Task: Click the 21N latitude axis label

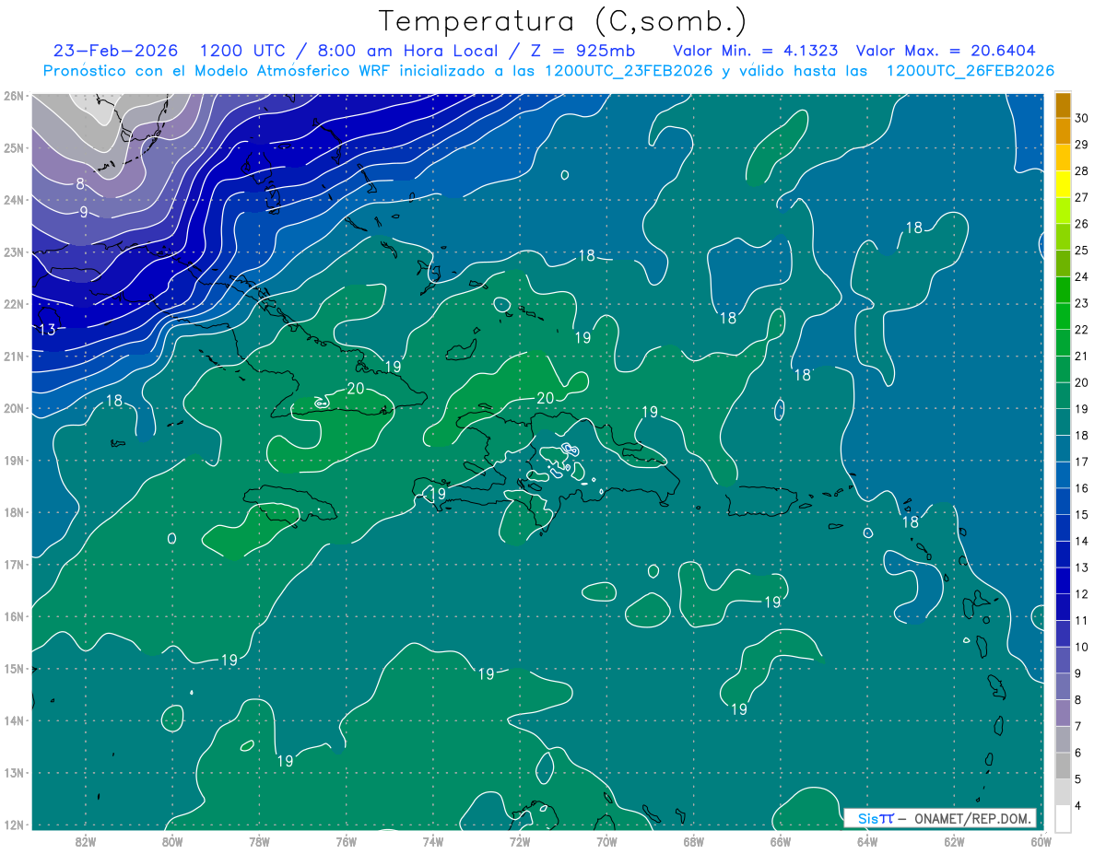Action: [13, 357]
